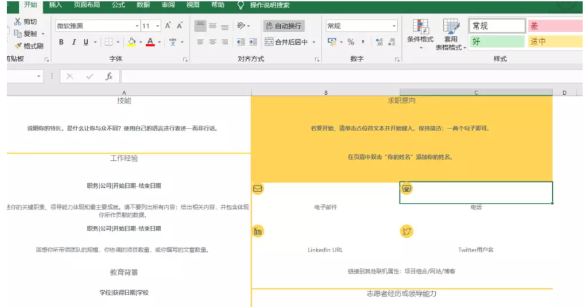
Task: Click the formula bar input field
Action: (x=338, y=76)
